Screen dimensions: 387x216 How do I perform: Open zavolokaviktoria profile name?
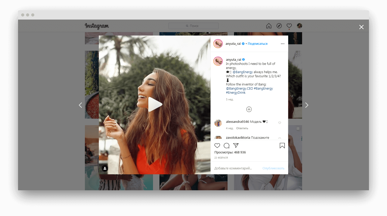pos(238,138)
